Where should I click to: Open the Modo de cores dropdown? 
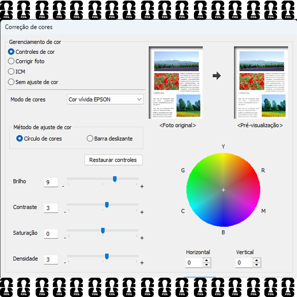click(105, 99)
